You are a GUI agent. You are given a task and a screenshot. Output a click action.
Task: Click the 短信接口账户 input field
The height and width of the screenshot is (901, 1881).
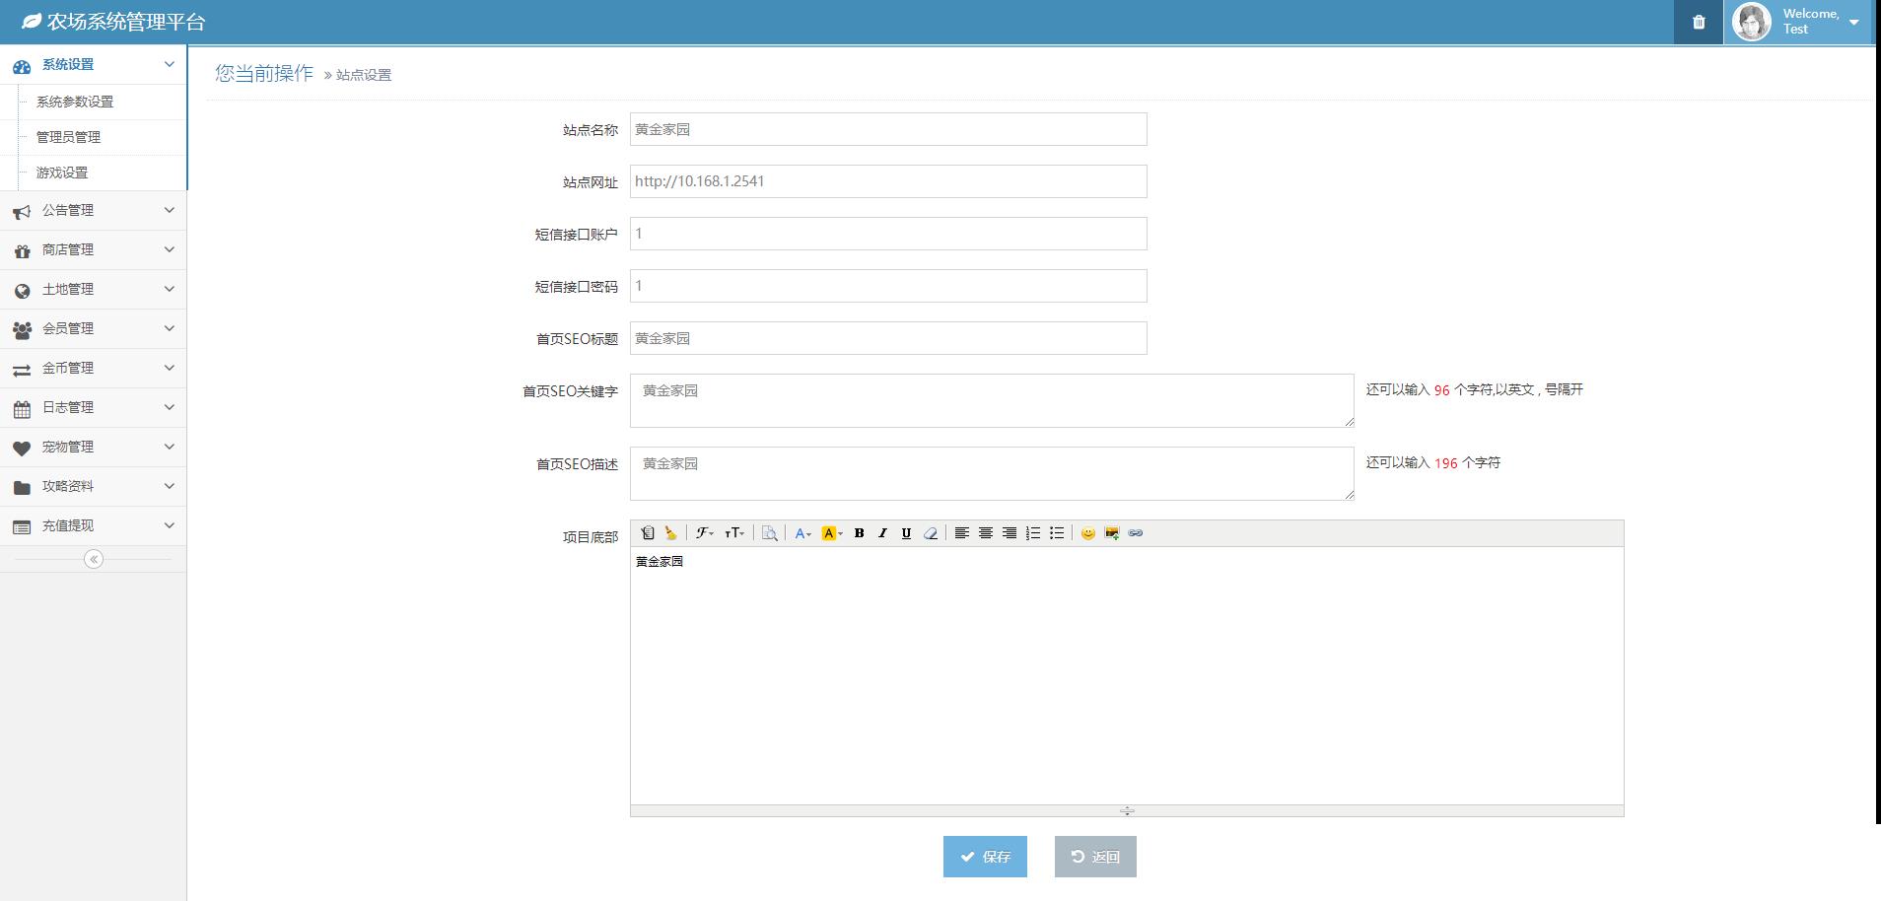coord(888,234)
